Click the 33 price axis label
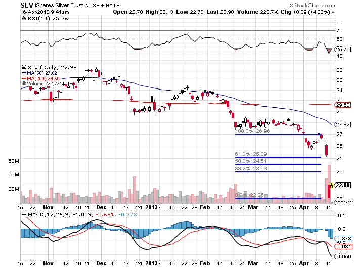Viewport: 354px width, 268px height. point(339,70)
